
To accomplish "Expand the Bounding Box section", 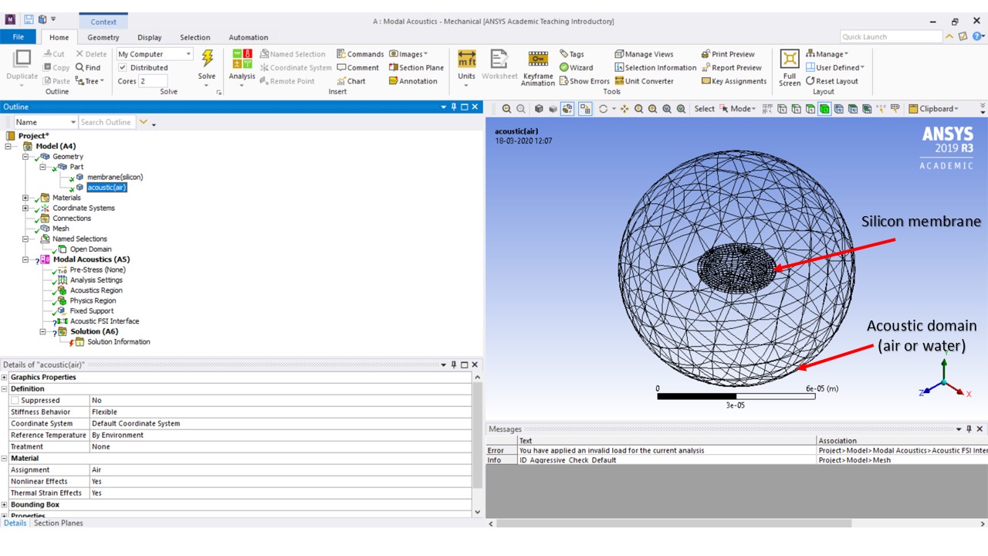I will [x=5, y=504].
